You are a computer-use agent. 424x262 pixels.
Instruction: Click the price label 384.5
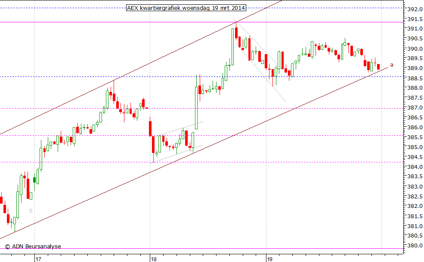click(415, 157)
